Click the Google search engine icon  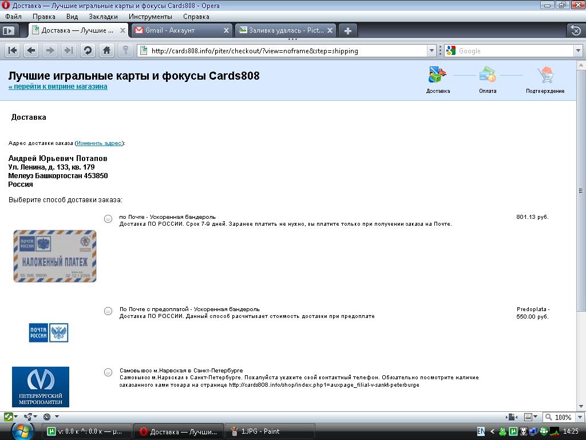[x=451, y=50]
